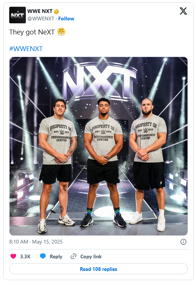Click the huffing face emoji in tweet
The width and height of the screenshot is (196, 282).
point(61,32)
